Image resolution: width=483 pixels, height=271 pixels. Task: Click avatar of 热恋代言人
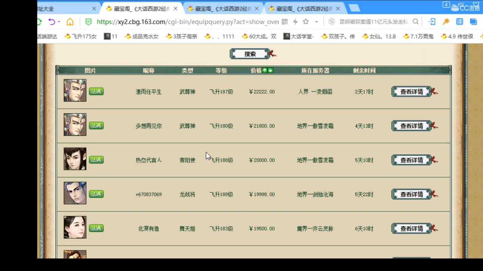coord(75,159)
